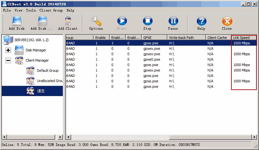Image resolution: width=259 pixels, height=150 pixels.
Task: Expand the Disk Manager tree node
Action: coord(8,50)
